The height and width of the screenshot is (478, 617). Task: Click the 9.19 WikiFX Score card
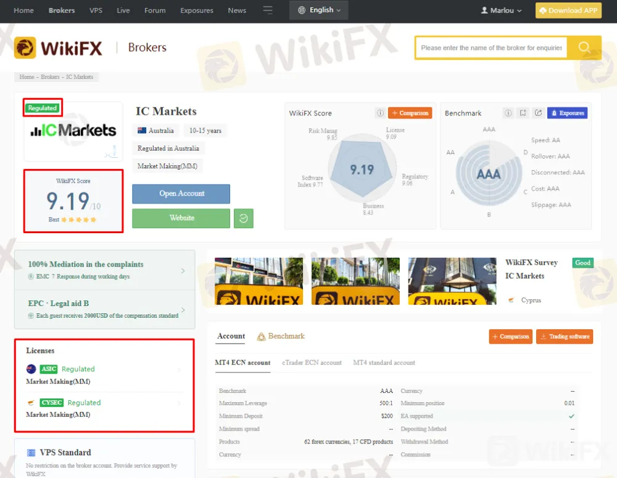point(73,201)
